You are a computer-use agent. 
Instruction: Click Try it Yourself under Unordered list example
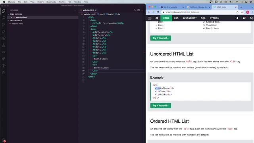[x=160, y=106]
